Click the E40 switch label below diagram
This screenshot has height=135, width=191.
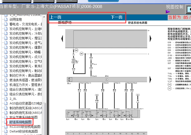click(76, 119)
